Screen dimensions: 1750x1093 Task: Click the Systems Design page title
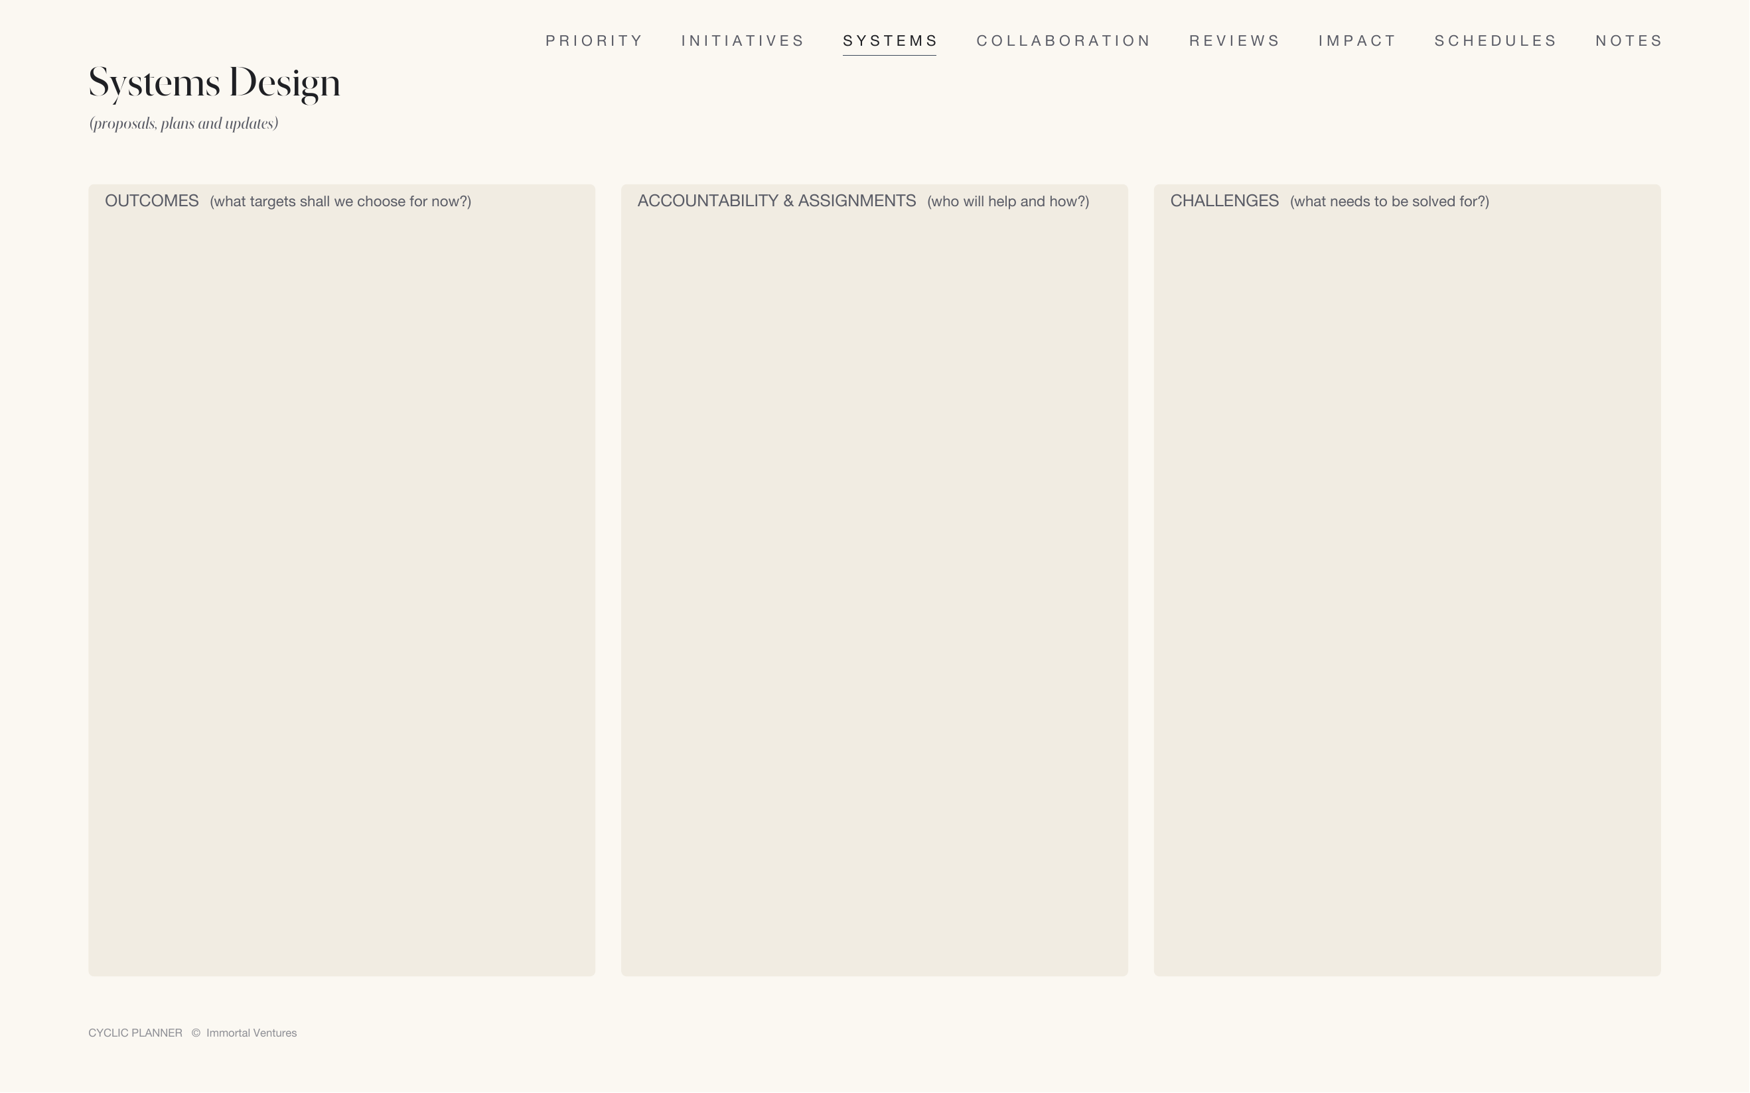214,83
